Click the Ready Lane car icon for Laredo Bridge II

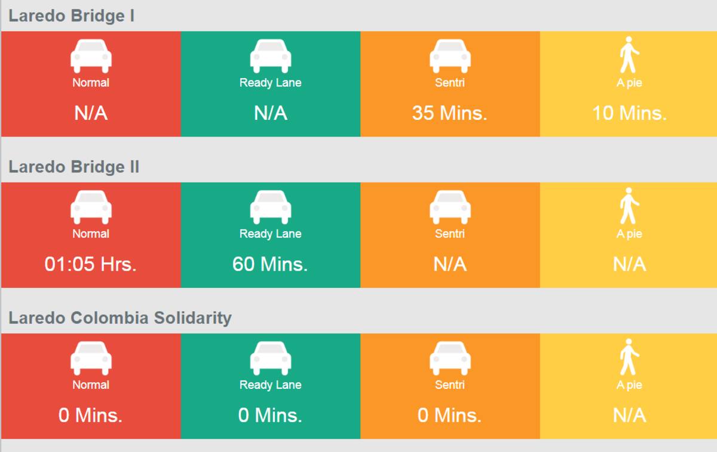click(x=271, y=207)
